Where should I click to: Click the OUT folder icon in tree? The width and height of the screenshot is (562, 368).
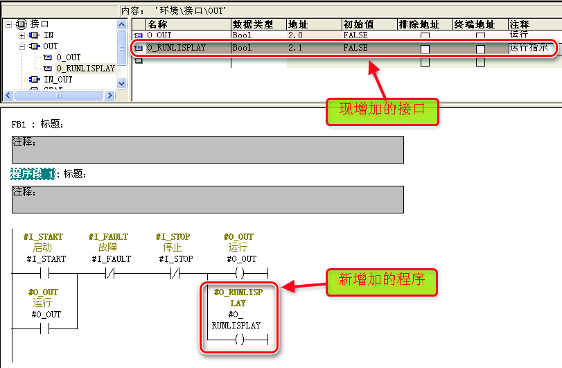[x=34, y=46]
